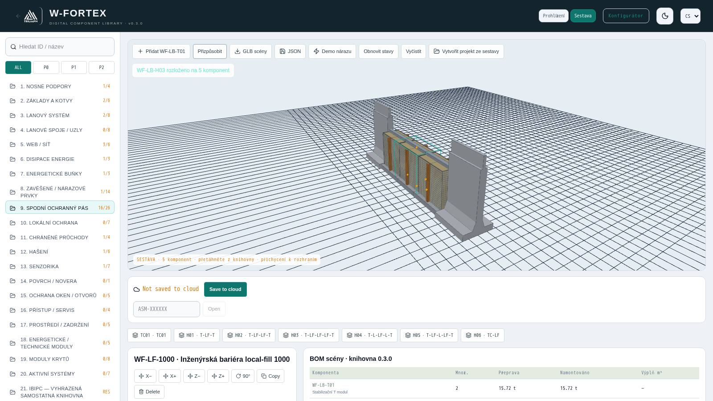Select the H06 · TC-LF preset
Image resolution: width=713 pixels, height=401 pixels.
[483, 335]
